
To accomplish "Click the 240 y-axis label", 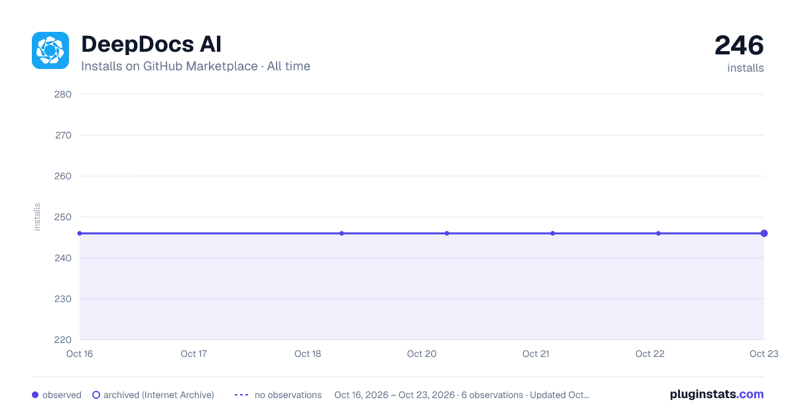I will pyautogui.click(x=63, y=258).
